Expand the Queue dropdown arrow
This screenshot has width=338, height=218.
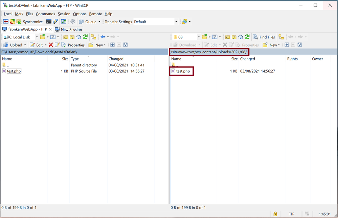tap(99, 22)
